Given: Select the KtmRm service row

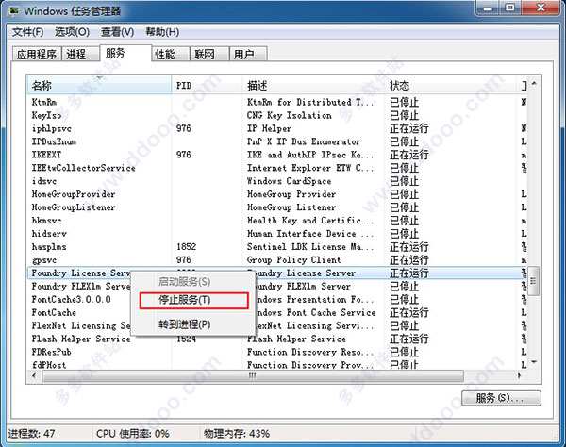Looking at the screenshot, I should click(277, 102).
